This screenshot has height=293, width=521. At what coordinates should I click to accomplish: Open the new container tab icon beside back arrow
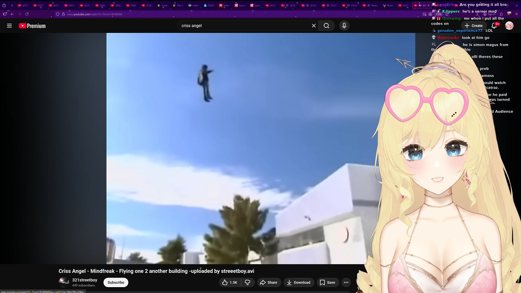pos(5,14)
